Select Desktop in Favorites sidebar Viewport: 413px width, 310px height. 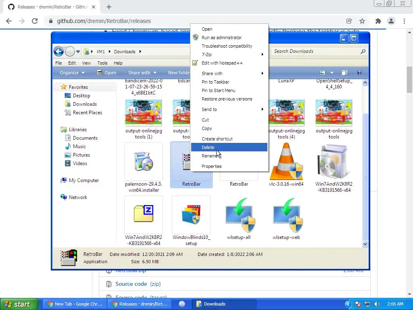tap(77, 96)
